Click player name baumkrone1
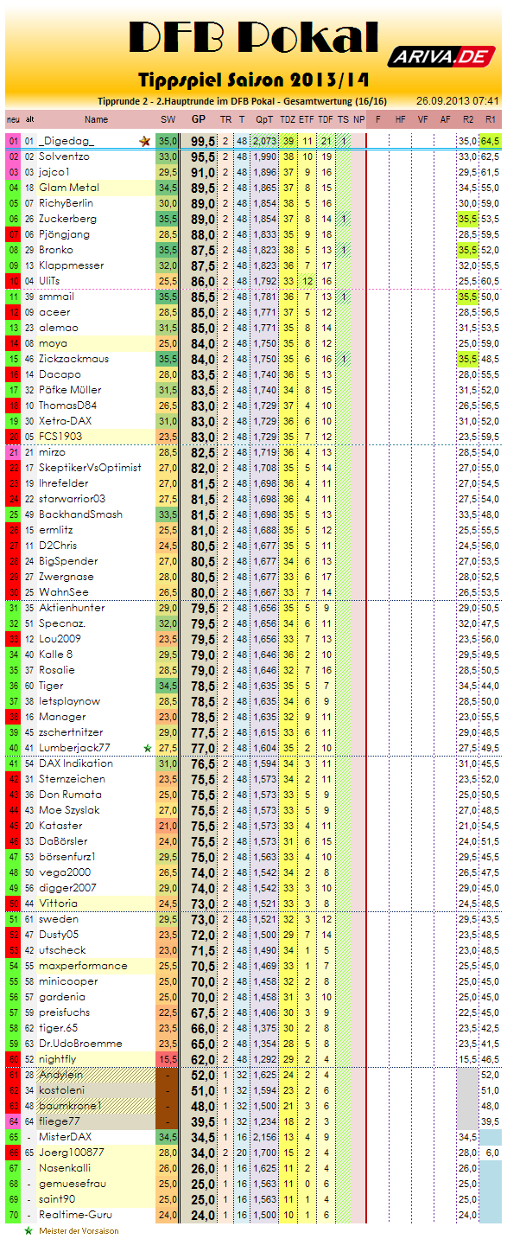 pyautogui.click(x=70, y=1106)
